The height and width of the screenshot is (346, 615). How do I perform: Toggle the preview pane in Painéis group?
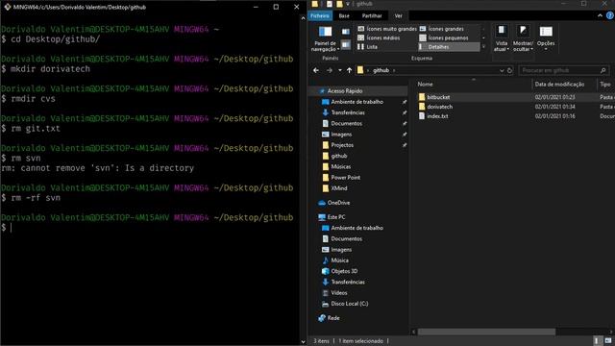pos(346,32)
